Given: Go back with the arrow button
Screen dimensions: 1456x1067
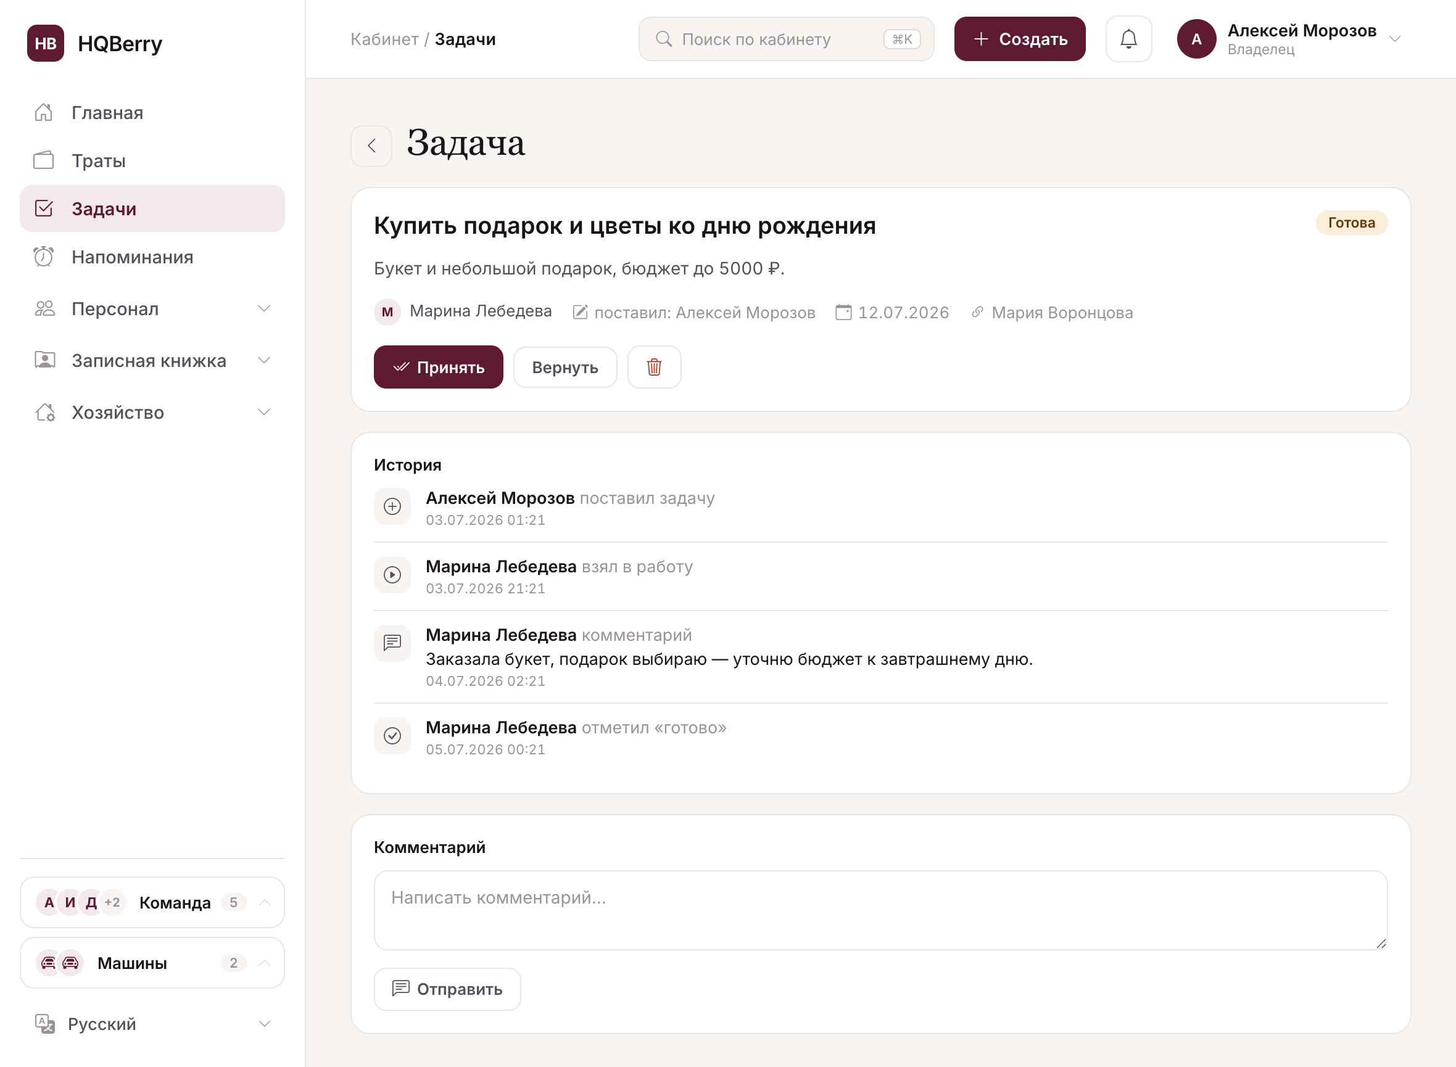Looking at the screenshot, I should tap(371, 146).
